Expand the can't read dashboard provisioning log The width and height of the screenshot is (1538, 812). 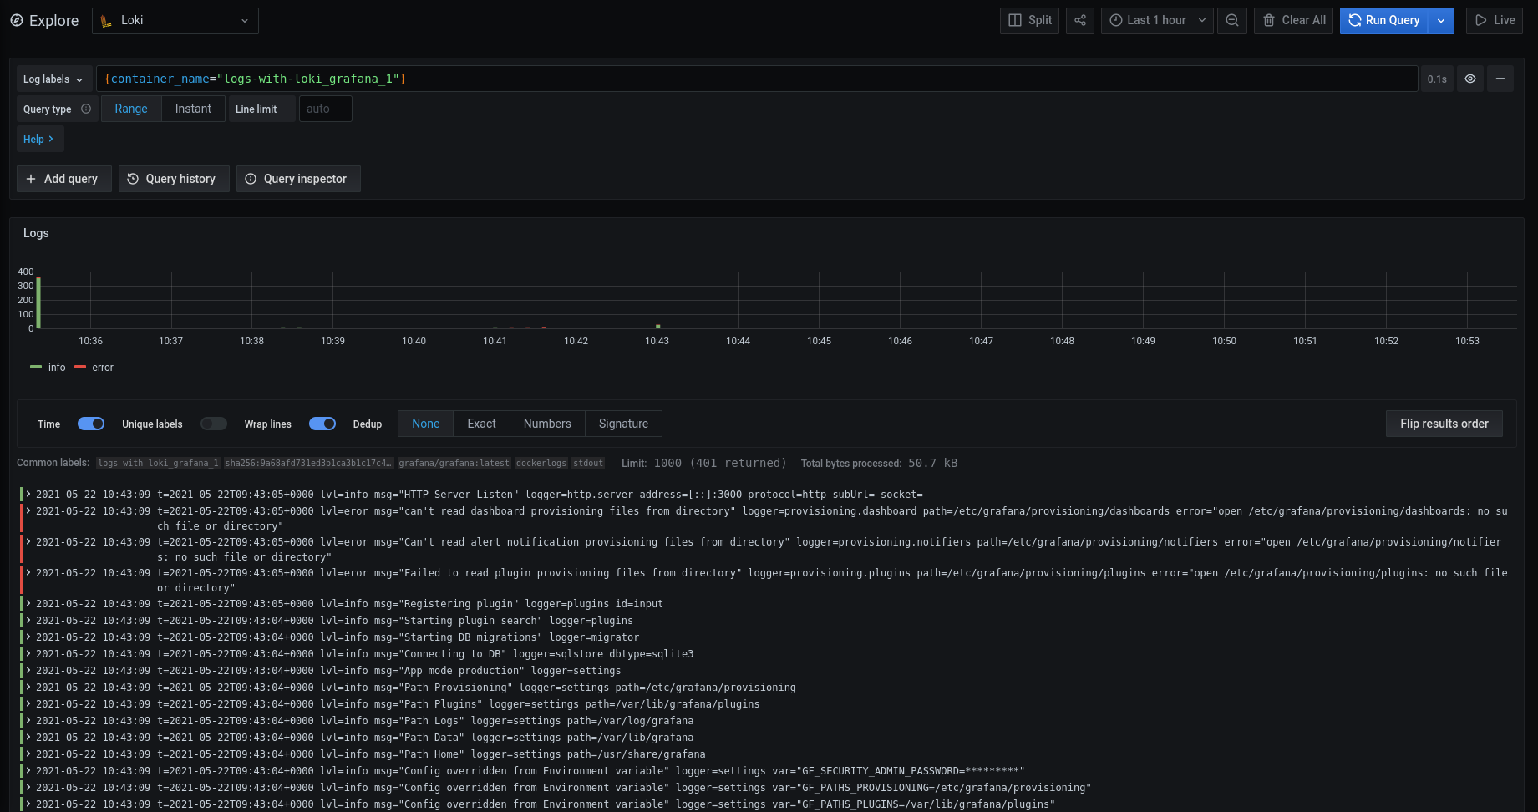pos(28,511)
